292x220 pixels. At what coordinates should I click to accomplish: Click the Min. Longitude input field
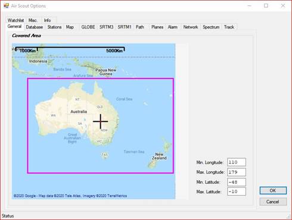pyautogui.click(x=237, y=162)
